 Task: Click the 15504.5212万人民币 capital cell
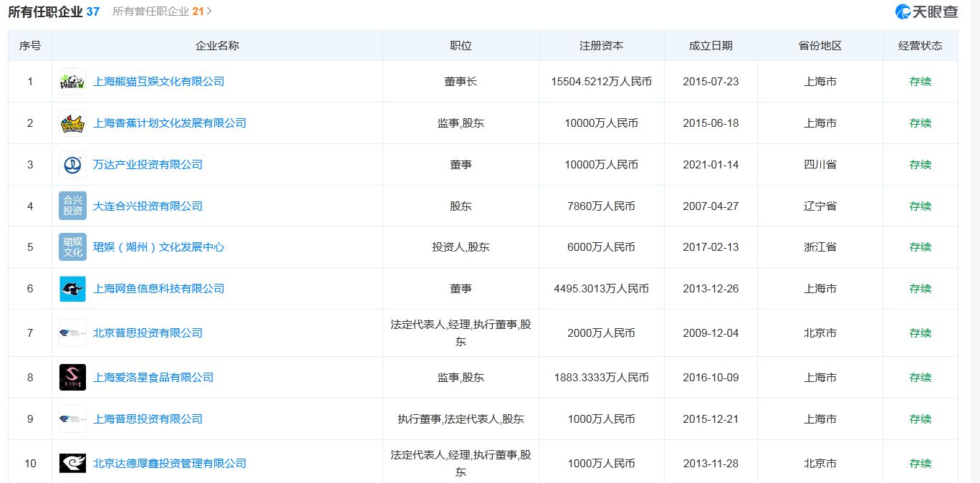point(602,82)
